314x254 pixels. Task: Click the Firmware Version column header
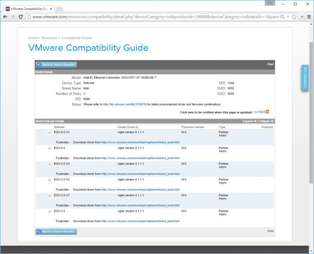click(x=193, y=127)
